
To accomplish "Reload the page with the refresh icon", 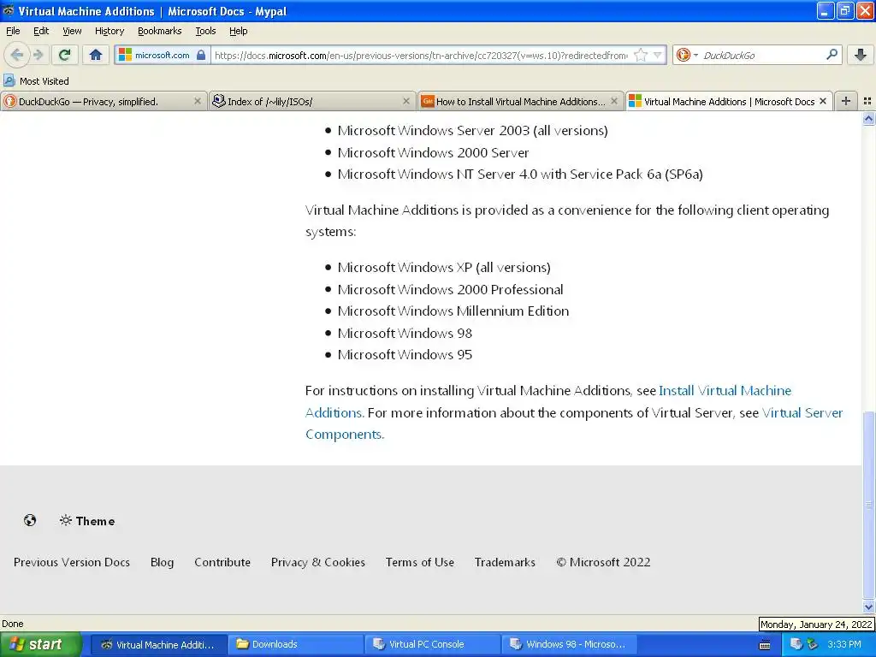I will (x=65, y=55).
